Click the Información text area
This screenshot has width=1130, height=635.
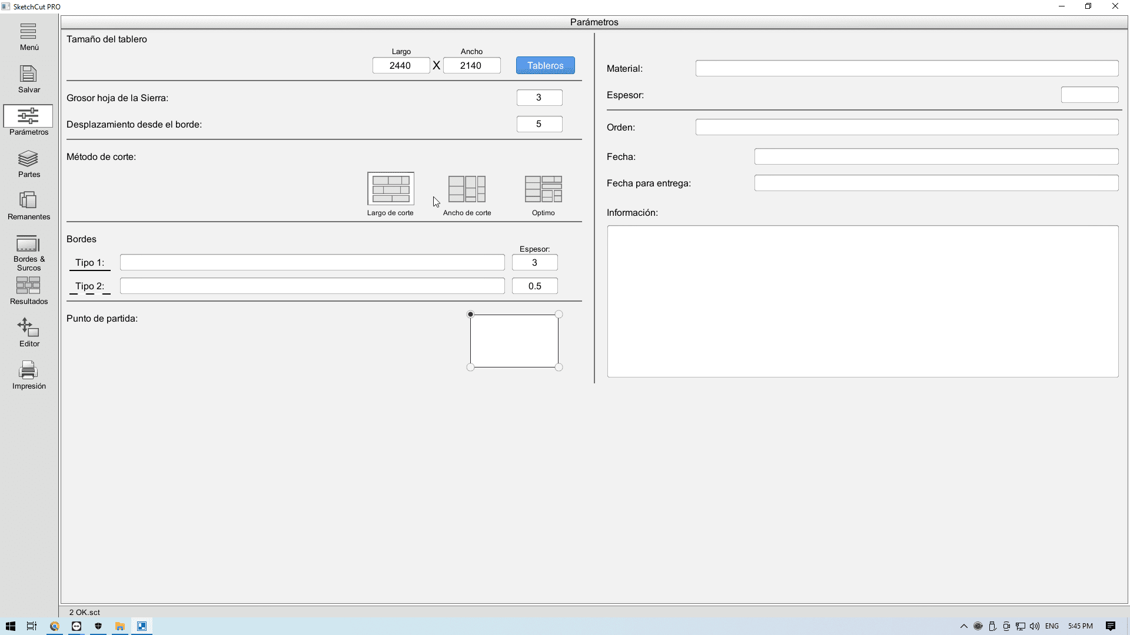pyautogui.click(x=862, y=301)
